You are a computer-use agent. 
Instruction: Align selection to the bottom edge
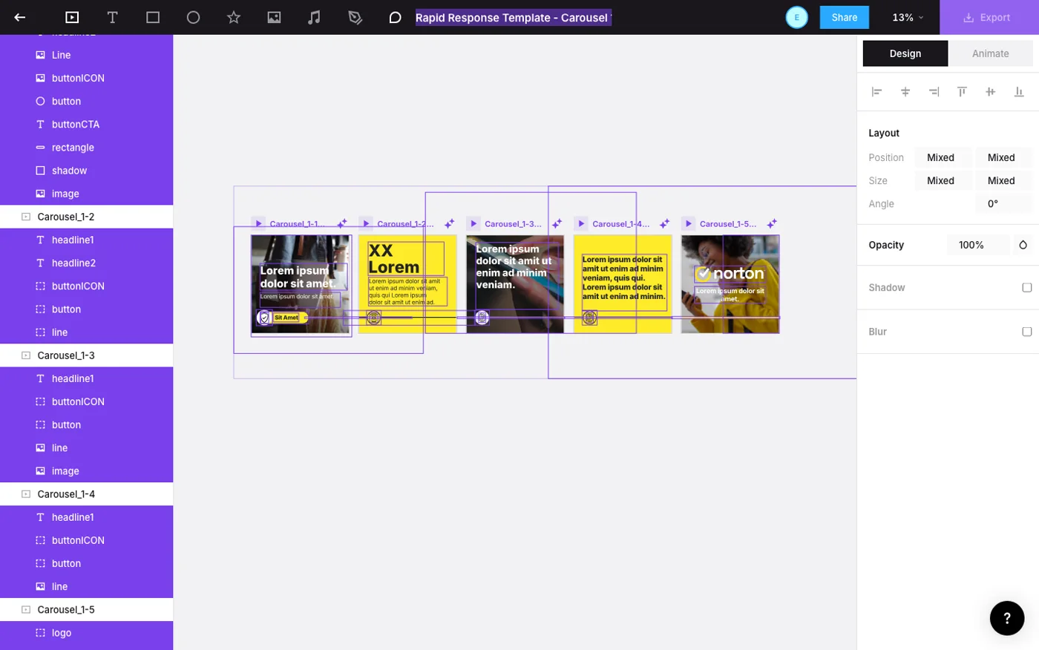(1019, 92)
